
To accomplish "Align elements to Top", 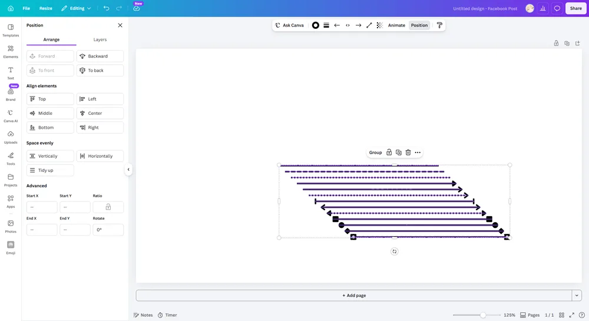I will (50, 99).
